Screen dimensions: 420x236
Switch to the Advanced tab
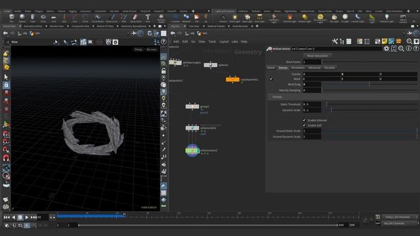point(314,68)
